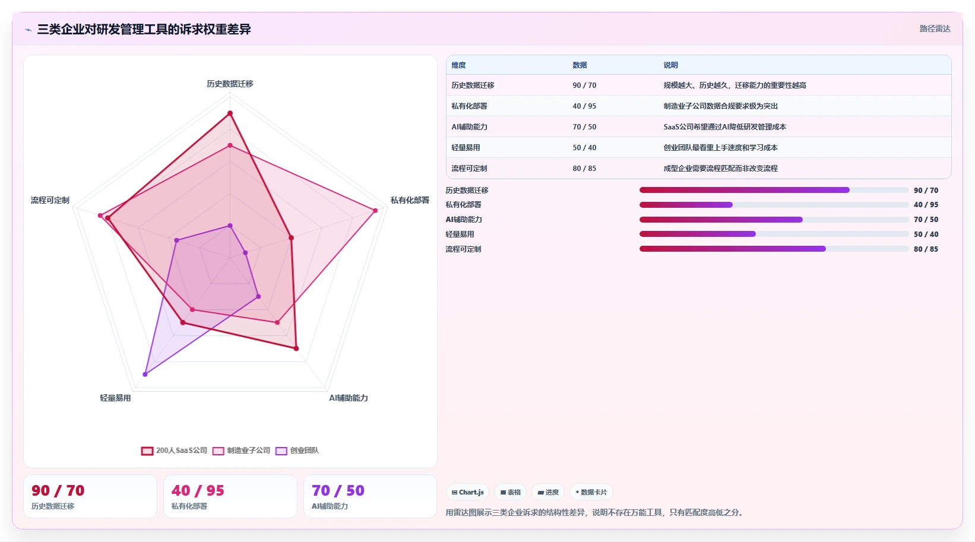Click the 进度 tag

point(548,492)
